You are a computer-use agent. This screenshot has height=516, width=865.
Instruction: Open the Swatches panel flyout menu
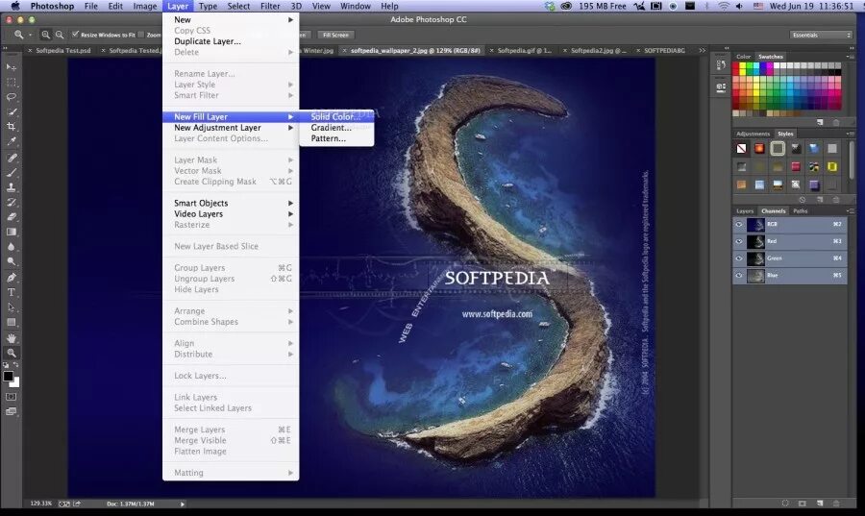[850, 57]
